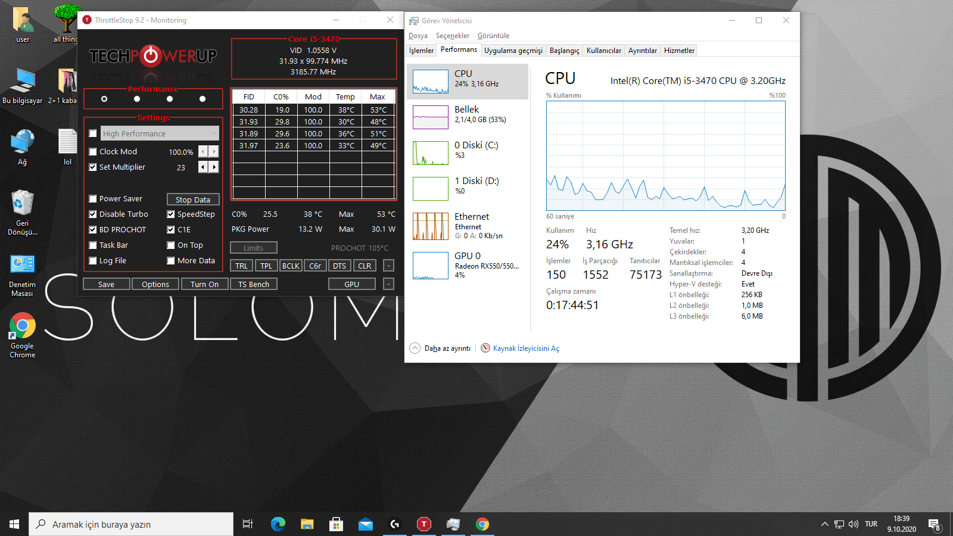Enable the Power Saver checkbox
Viewport: 953px width, 536px height.
93,199
